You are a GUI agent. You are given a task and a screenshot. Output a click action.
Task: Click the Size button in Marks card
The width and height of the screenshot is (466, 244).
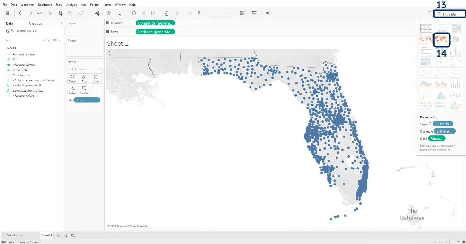pyautogui.click(x=84, y=78)
